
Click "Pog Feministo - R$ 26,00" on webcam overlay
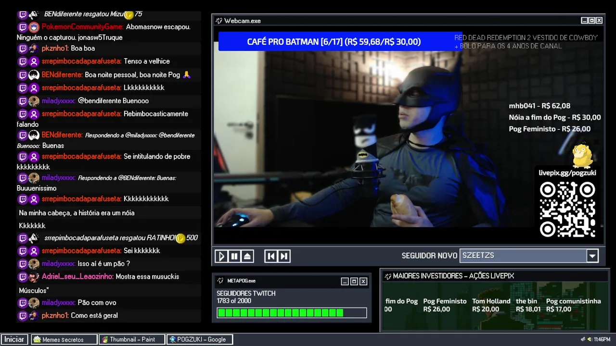tap(550, 129)
